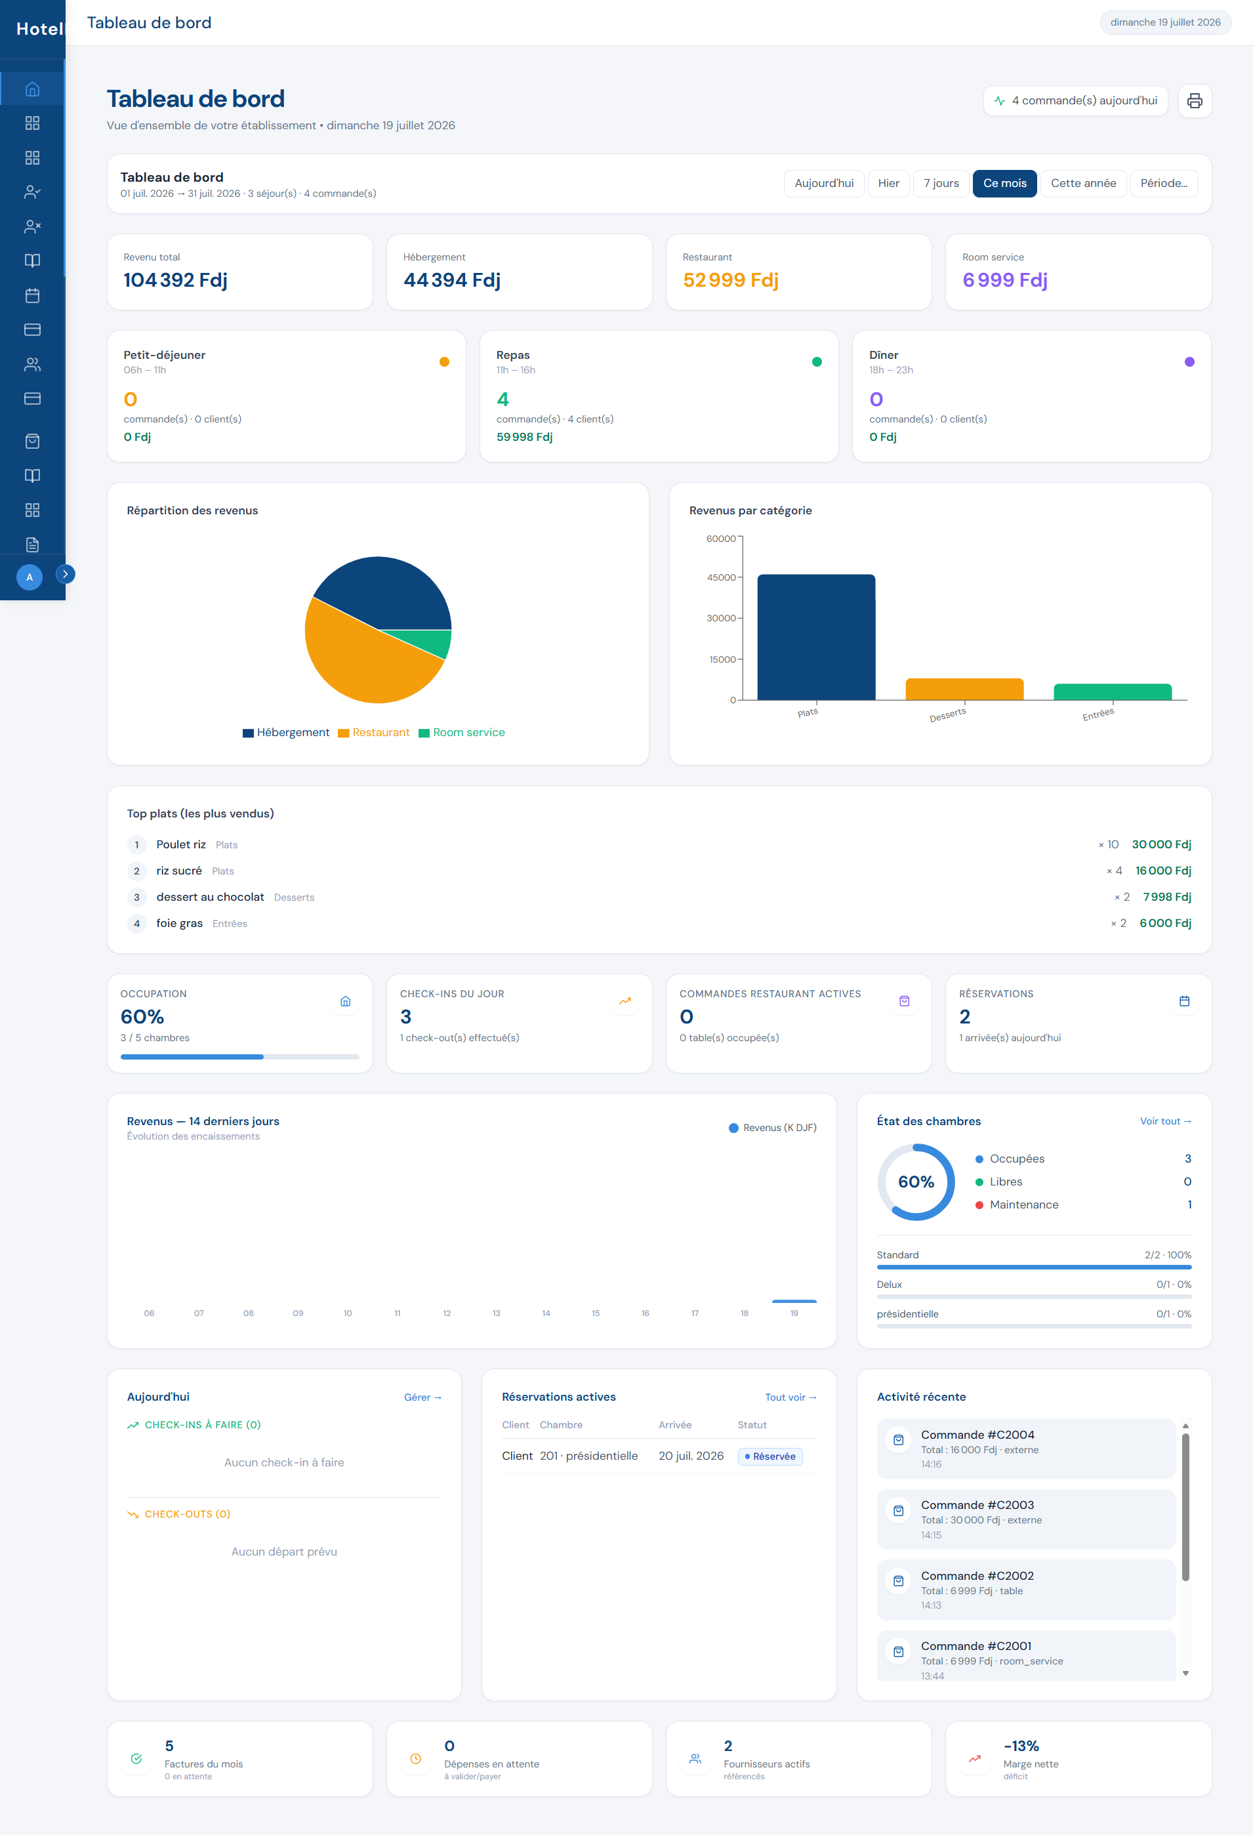
Task: Open Tout voir for active reservations
Action: pyautogui.click(x=791, y=1397)
